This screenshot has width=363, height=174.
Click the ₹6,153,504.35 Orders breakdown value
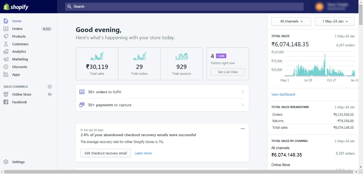[x=344, y=115]
